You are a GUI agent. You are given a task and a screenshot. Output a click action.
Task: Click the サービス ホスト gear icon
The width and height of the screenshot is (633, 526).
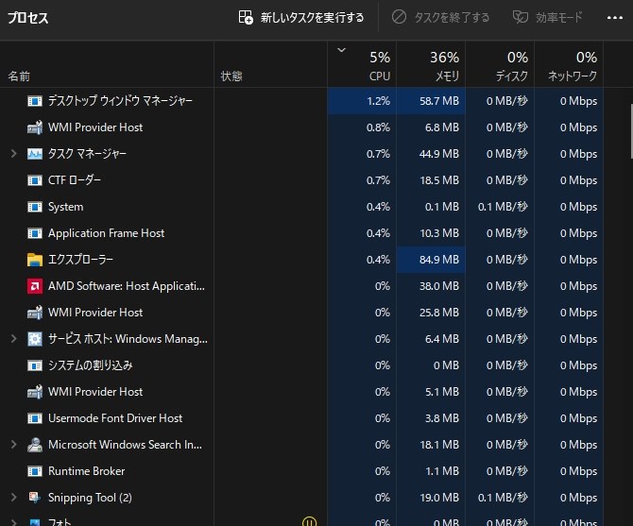tap(35, 339)
